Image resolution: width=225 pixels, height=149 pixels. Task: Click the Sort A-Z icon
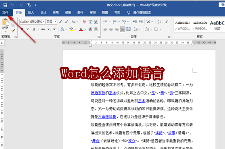pyautogui.click(x=159, y=22)
